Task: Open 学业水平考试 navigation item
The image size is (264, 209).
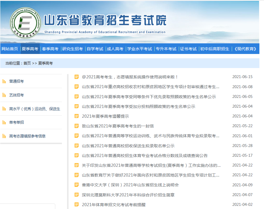Action: pyautogui.click(x=140, y=49)
